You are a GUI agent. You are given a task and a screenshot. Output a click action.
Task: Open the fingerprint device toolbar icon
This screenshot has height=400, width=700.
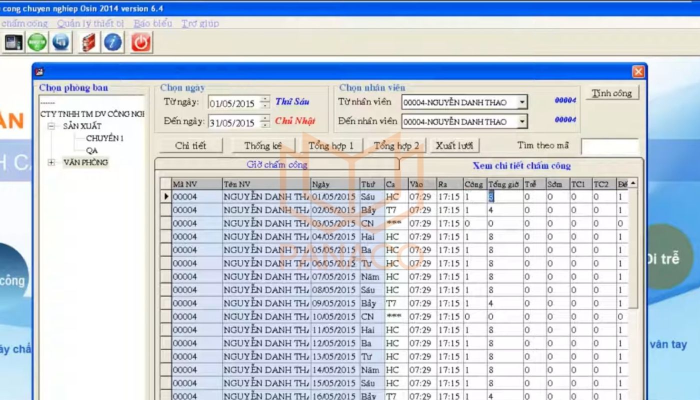(x=13, y=42)
